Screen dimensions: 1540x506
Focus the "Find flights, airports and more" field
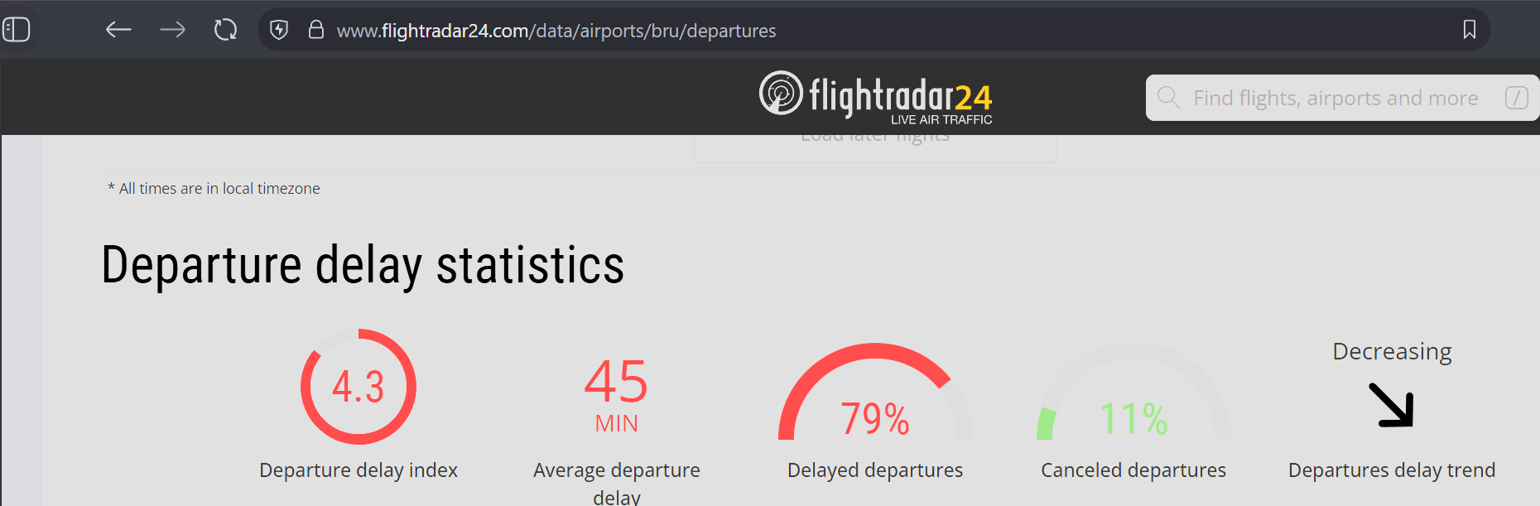click(x=1335, y=98)
